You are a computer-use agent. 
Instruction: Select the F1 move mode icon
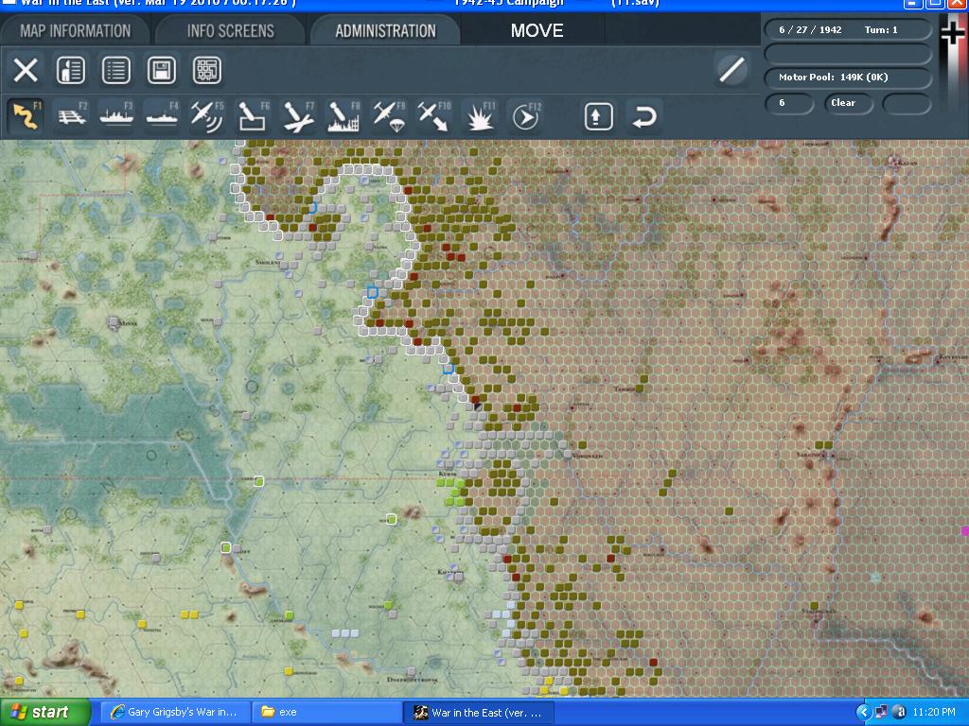tap(26, 116)
